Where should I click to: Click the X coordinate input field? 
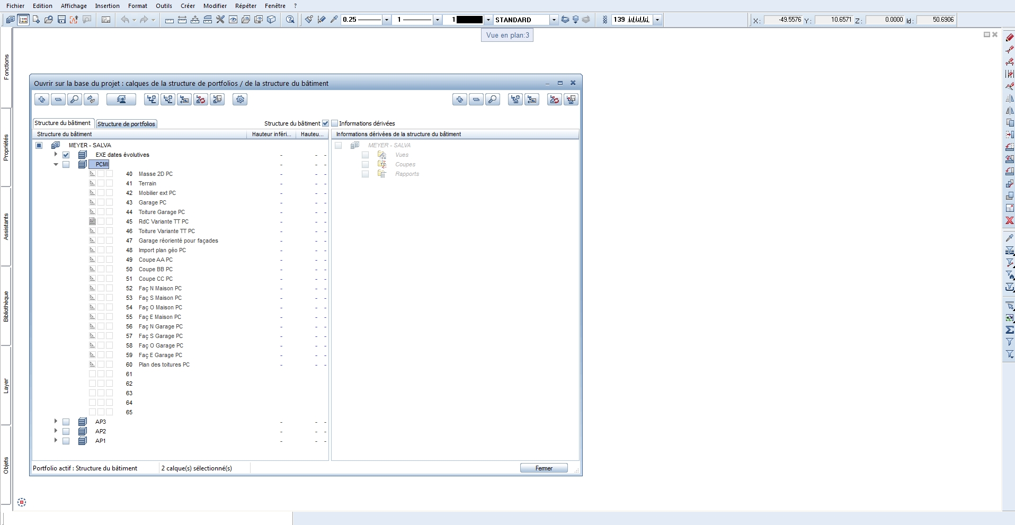coord(782,20)
